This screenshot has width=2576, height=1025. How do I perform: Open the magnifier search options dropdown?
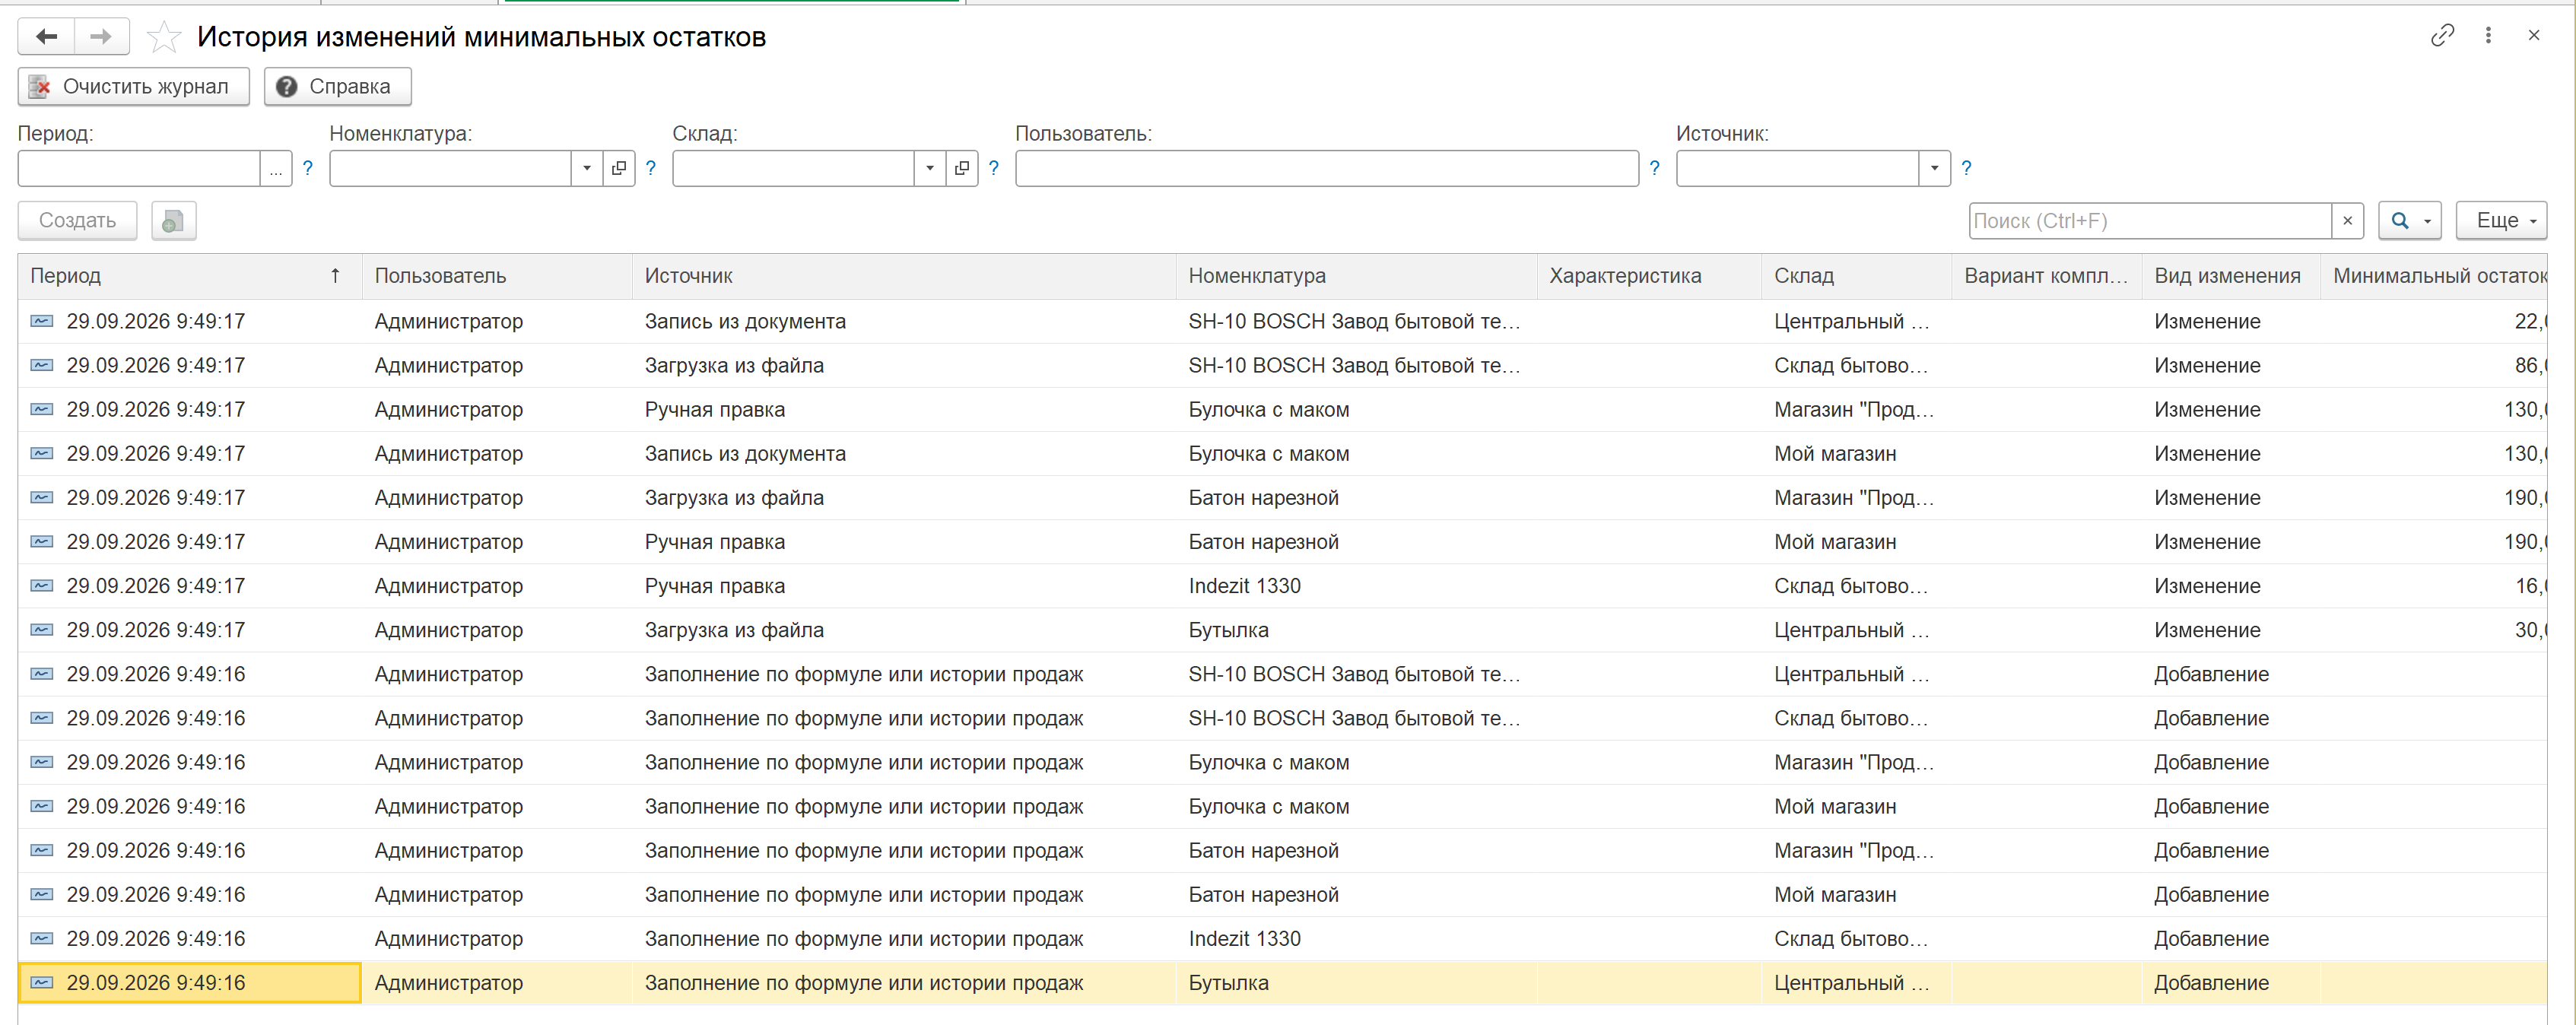coord(2410,221)
